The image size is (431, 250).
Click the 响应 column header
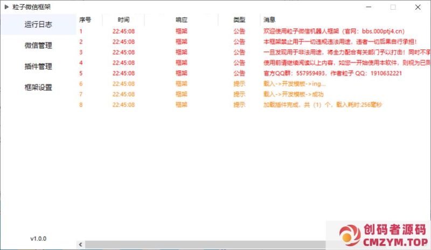(x=182, y=20)
